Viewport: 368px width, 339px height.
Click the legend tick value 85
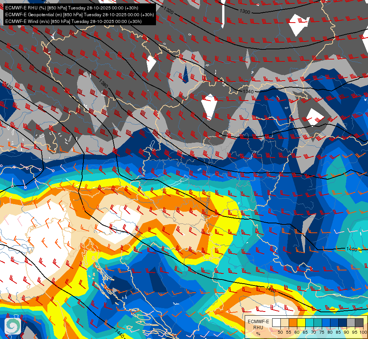[338, 332]
